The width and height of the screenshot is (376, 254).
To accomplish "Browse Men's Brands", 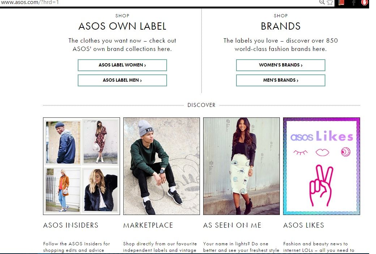I will (x=281, y=80).
